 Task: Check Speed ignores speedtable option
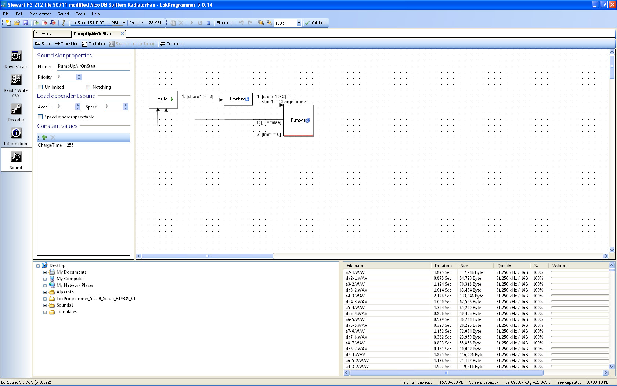click(x=40, y=117)
